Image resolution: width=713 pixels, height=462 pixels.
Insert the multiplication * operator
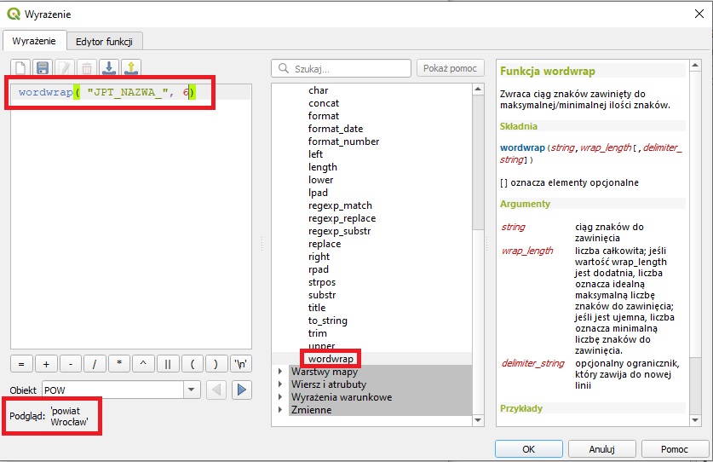[x=119, y=364]
